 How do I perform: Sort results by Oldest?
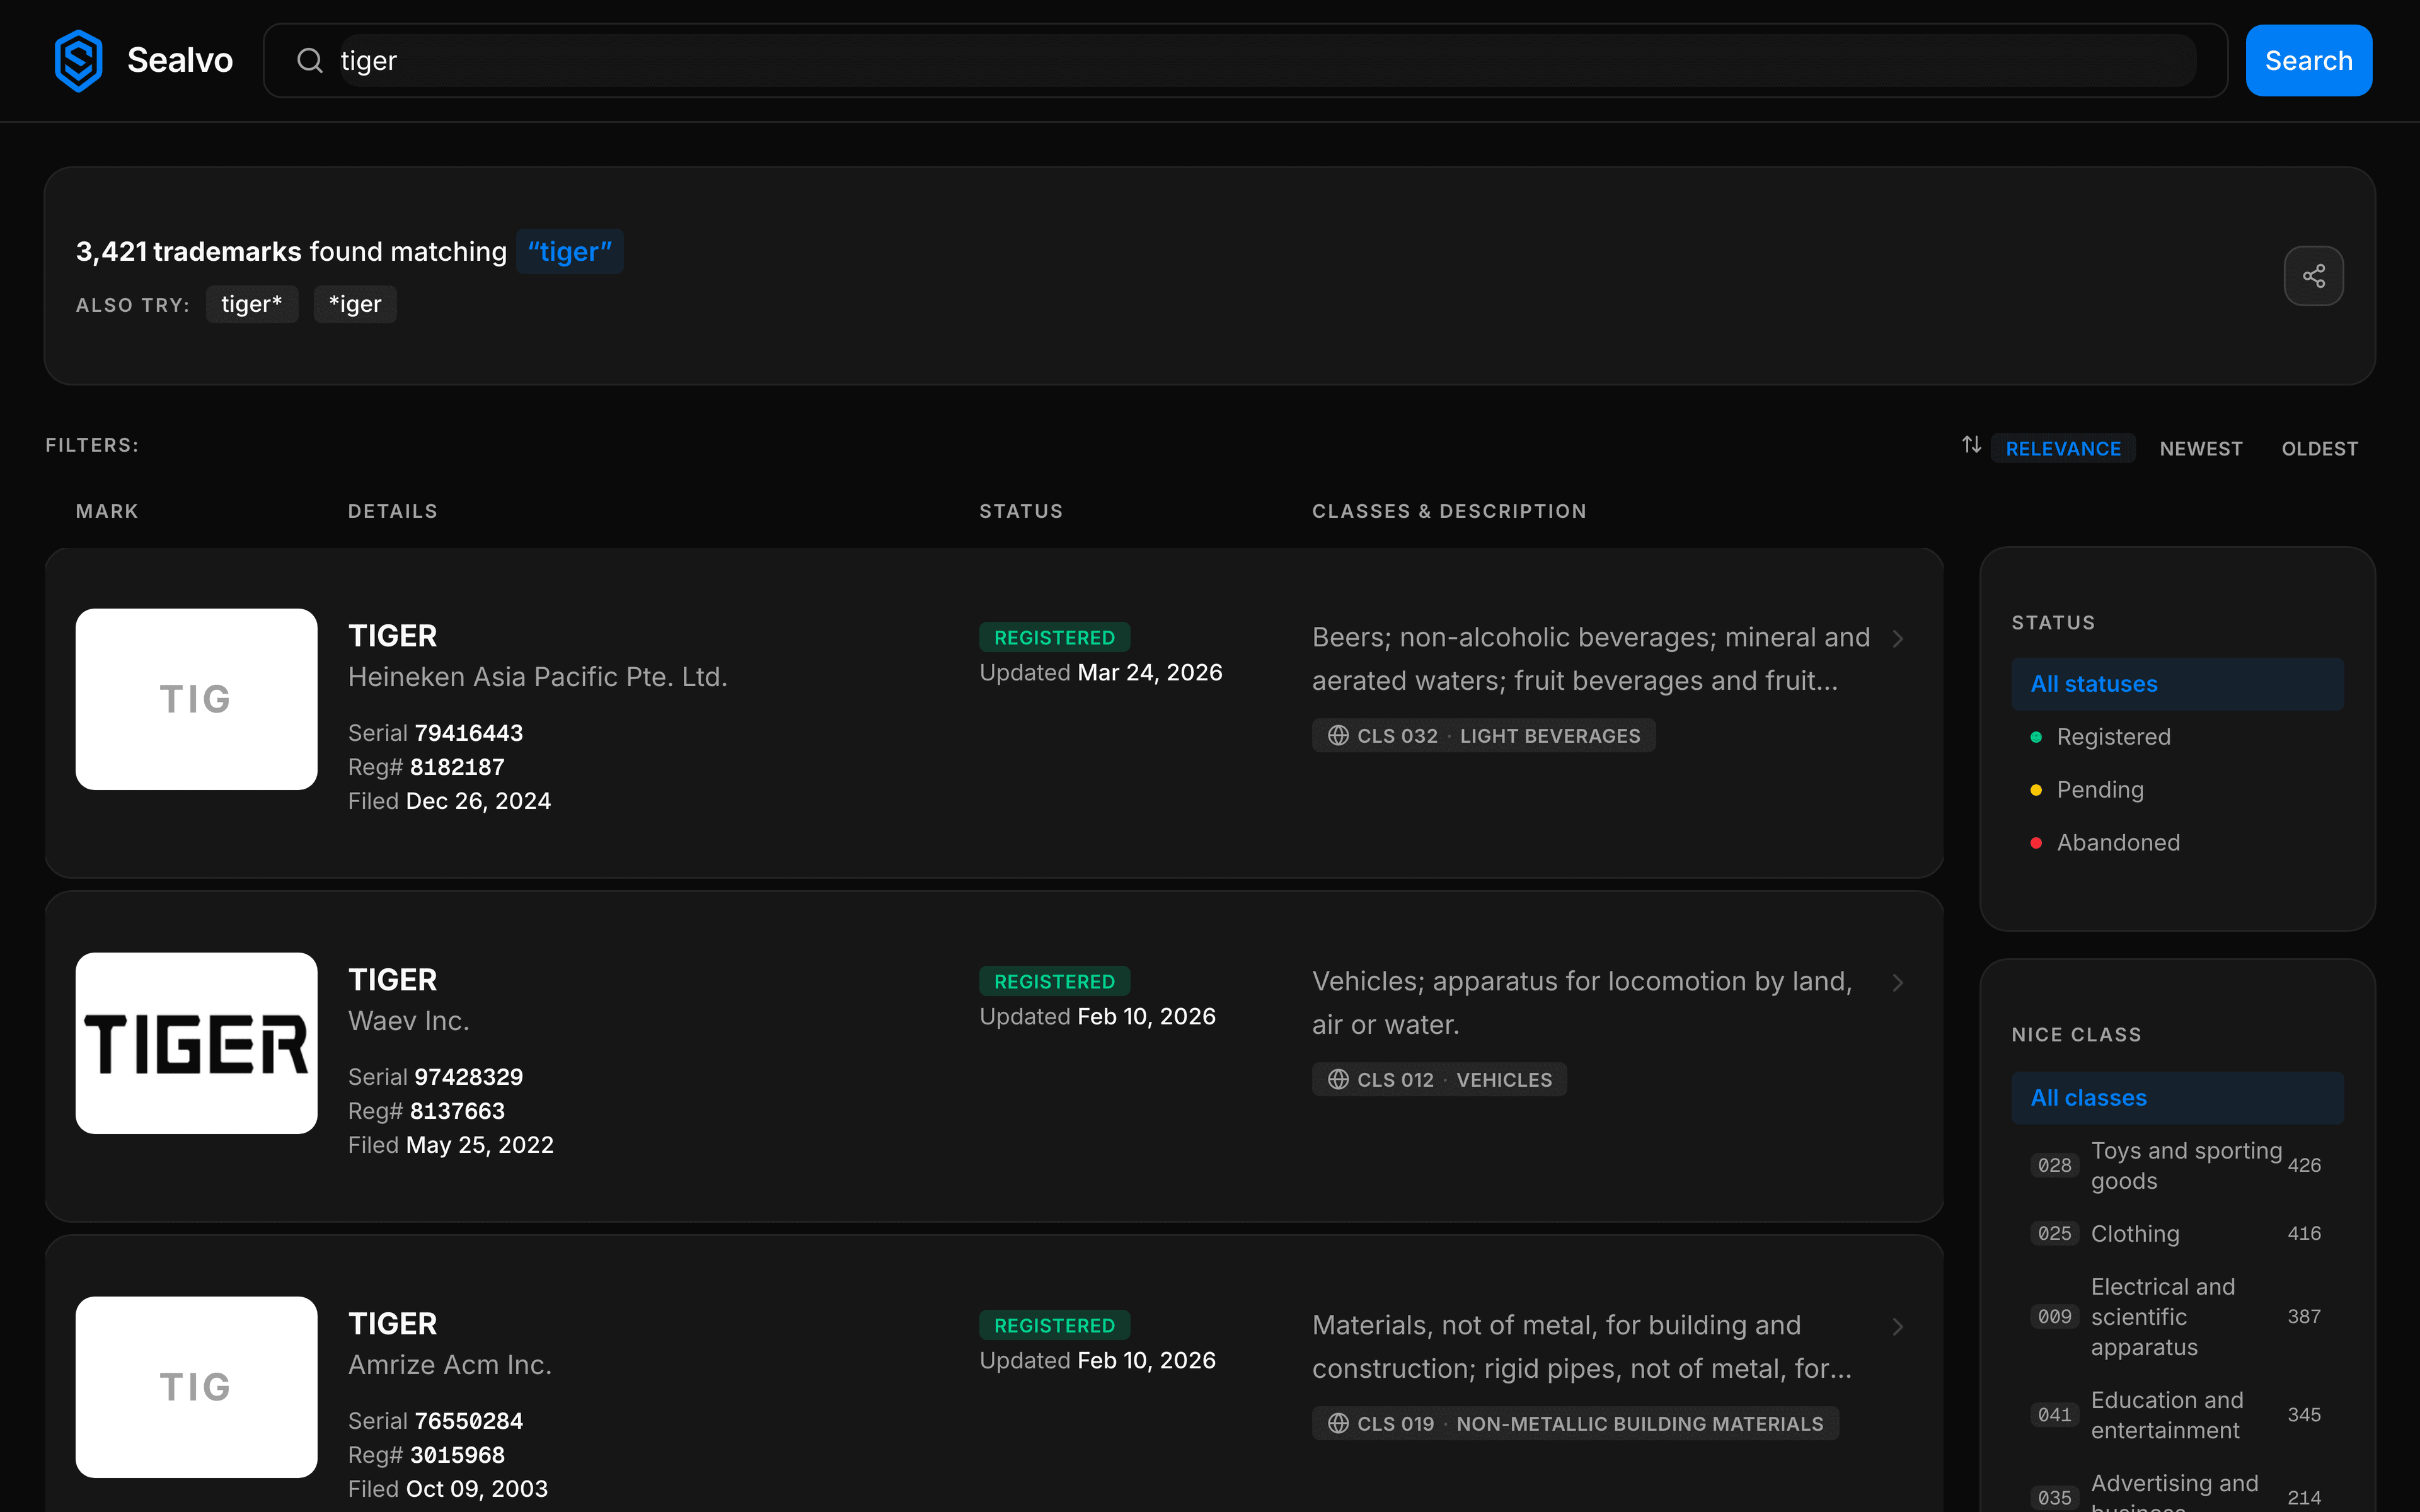point(2319,449)
